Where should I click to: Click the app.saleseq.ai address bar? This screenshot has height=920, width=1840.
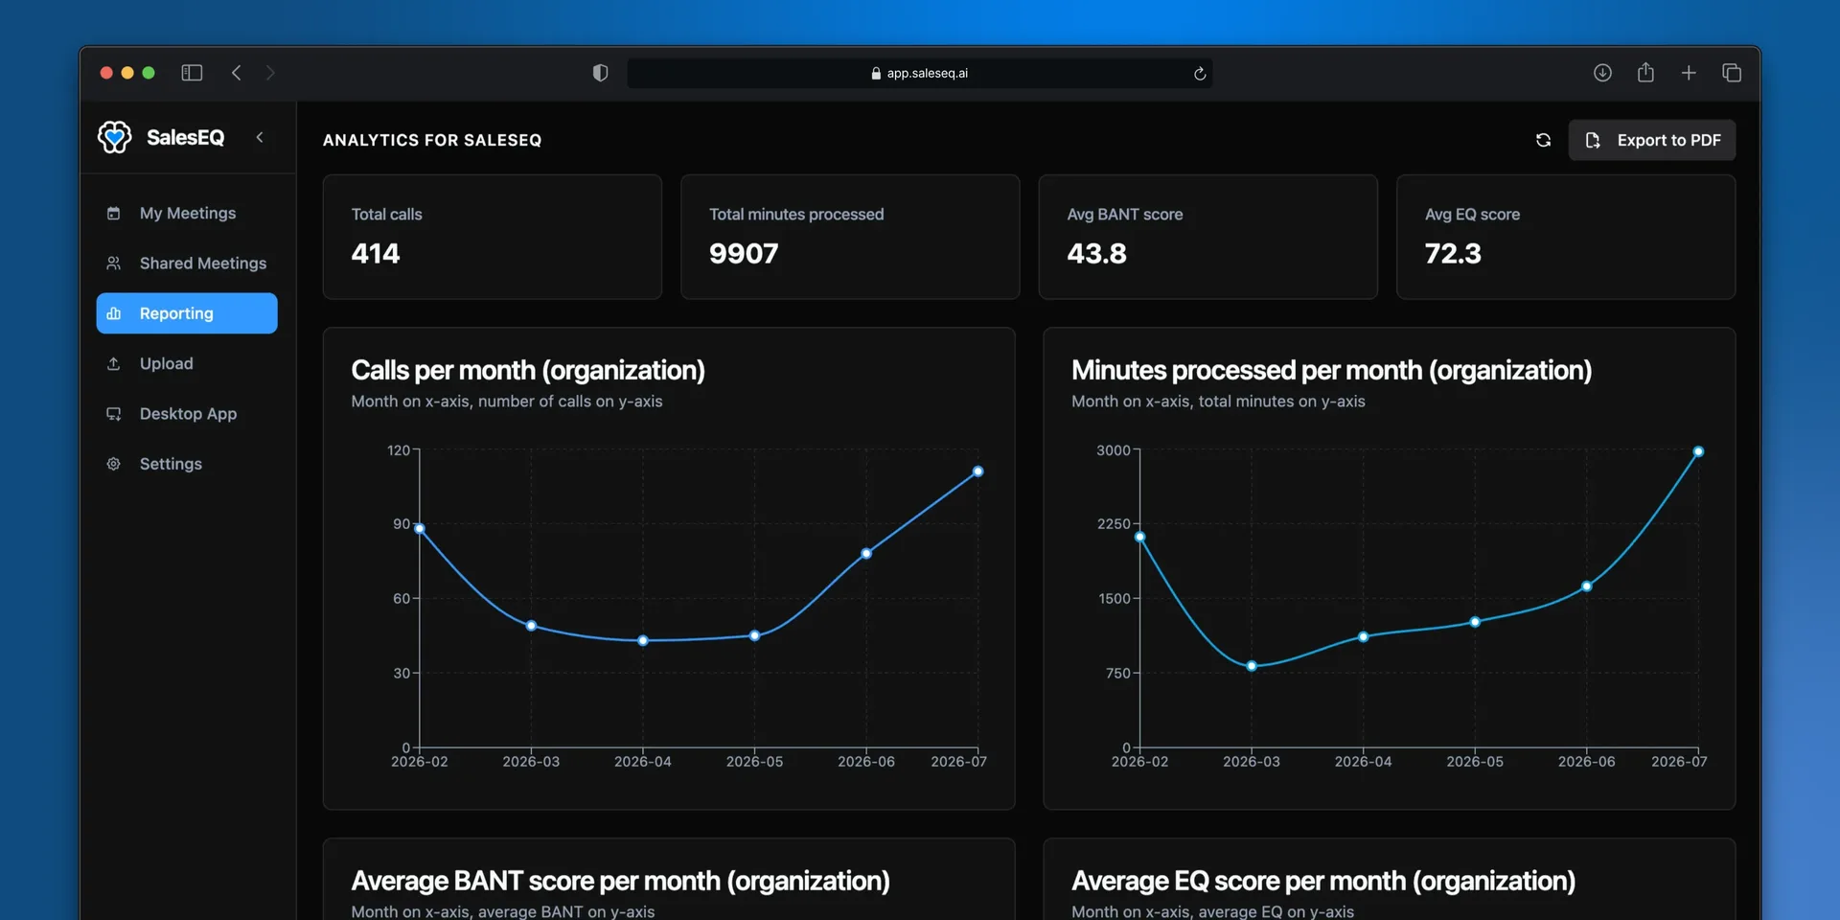click(919, 73)
